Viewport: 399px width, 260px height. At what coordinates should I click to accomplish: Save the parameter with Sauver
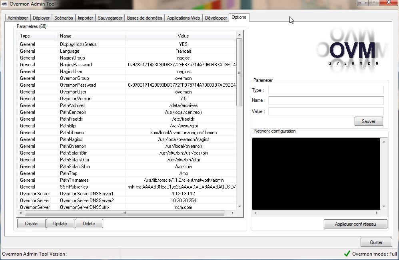[x=369, y=121]
